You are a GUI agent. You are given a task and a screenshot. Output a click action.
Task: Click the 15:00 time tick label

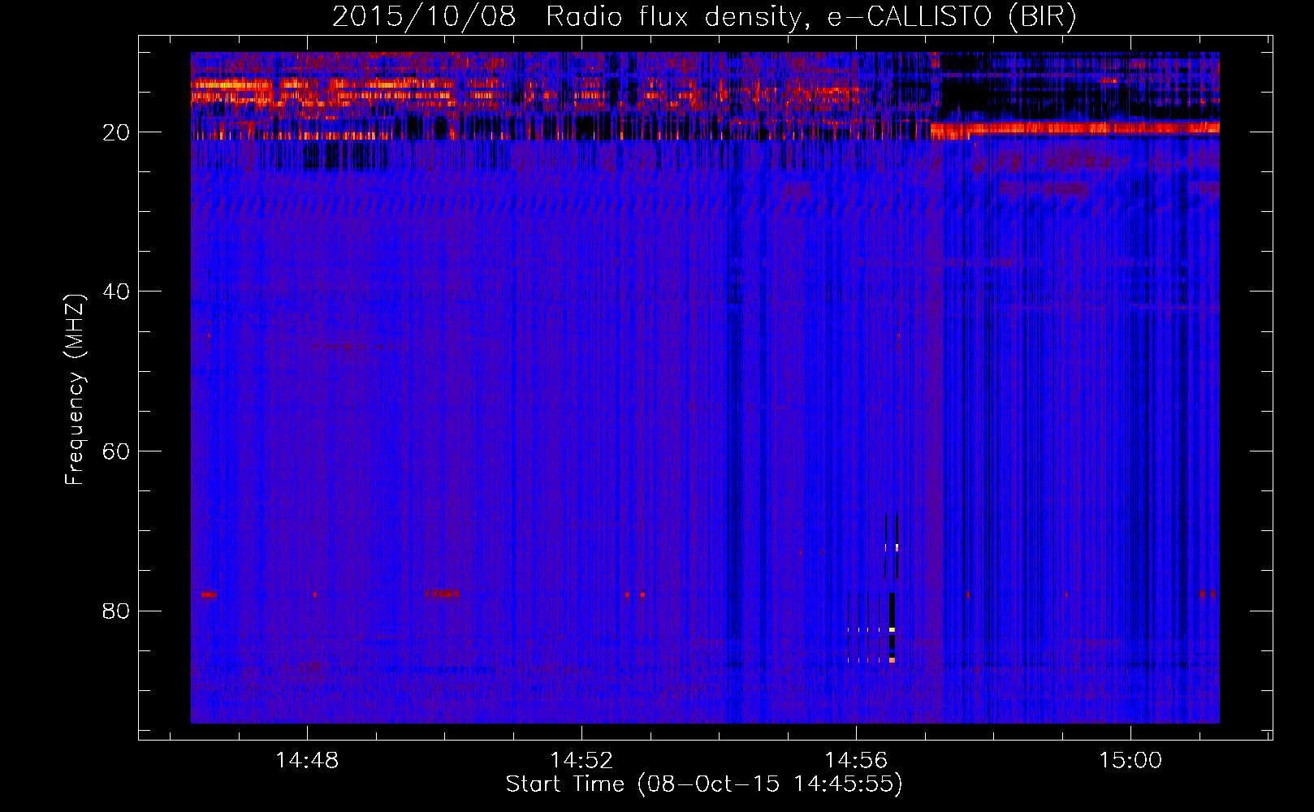(x=1130, y=761)
